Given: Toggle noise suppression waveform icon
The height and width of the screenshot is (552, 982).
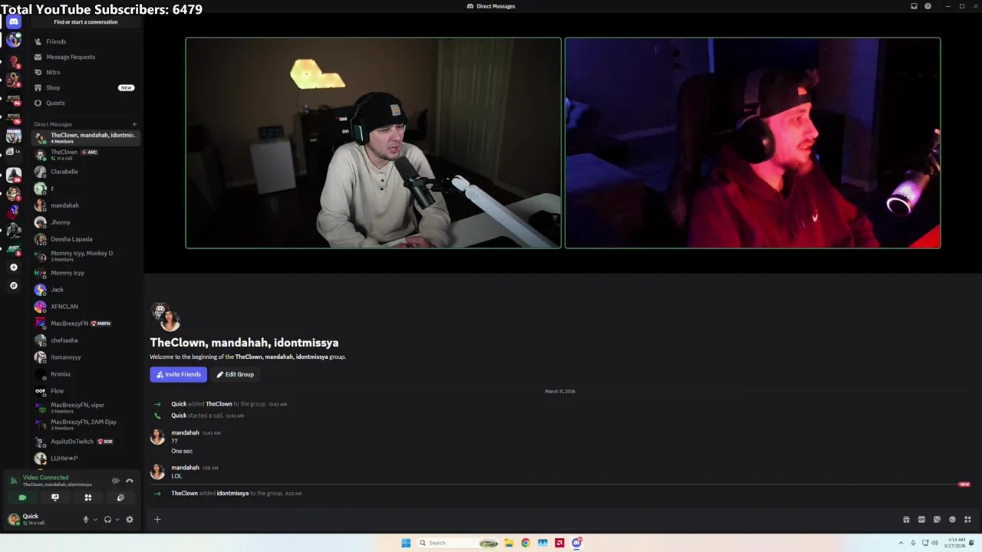Looking at the screenshot, I should [x=115, y=481].
